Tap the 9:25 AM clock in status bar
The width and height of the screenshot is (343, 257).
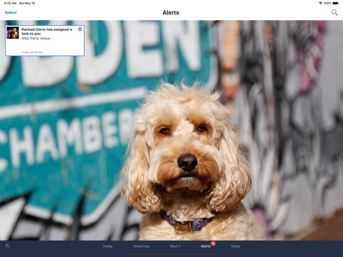click(x=10, y=3)
